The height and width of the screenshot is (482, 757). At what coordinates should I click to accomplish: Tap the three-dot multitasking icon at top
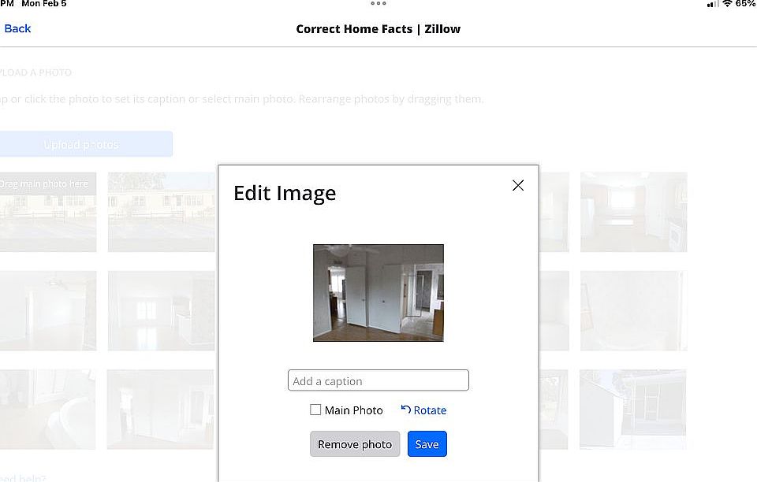click(378, 4)
